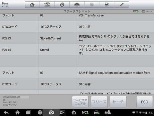Tap the Android home icon in navigation bar

17,112
